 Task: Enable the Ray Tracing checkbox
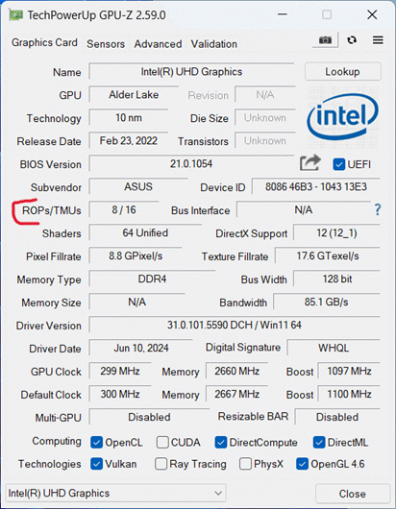(161, 464)
